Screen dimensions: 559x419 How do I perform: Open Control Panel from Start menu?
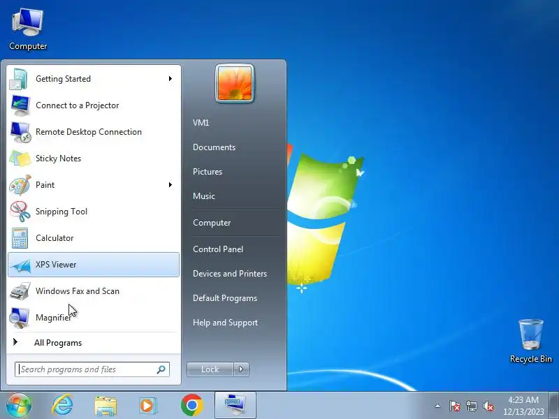[218, 249]
